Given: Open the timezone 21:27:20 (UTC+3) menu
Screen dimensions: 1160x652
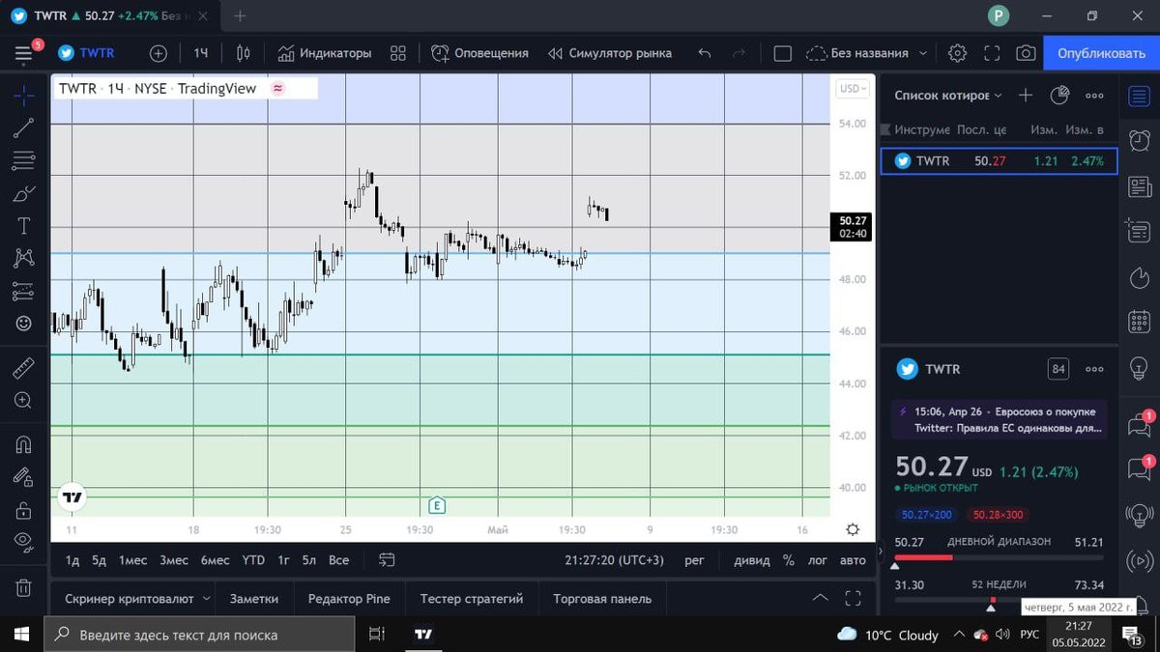Looking at the screenshot, I should (615, 560).
